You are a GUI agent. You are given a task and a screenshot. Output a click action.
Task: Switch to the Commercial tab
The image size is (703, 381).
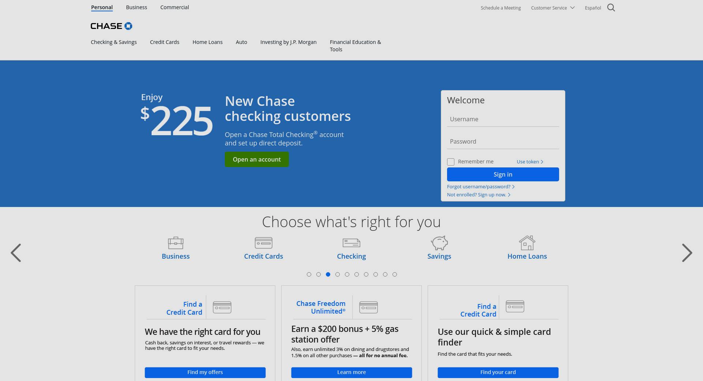click(175, 7)
